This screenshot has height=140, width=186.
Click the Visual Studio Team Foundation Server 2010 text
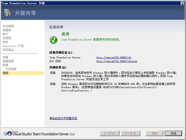44,134
